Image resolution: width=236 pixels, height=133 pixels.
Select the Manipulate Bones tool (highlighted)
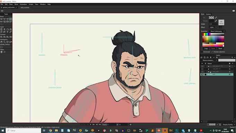(x=10, y=19)
